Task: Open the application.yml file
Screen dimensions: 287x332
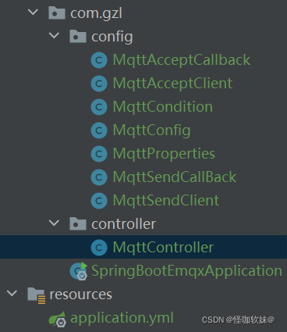Action: point(122,319)
